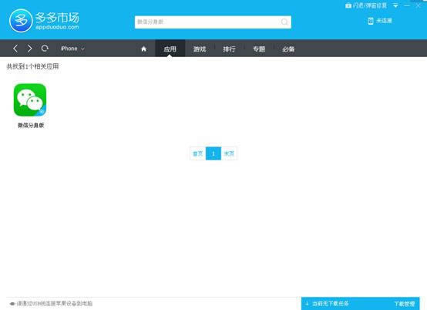427x310 pixels.
Task: Click the 闪退/弹窗修复 repair toolbox icon
Action: 348,5
